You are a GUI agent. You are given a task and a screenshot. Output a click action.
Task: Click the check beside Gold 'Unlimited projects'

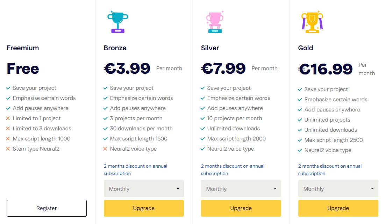(300, 120)
